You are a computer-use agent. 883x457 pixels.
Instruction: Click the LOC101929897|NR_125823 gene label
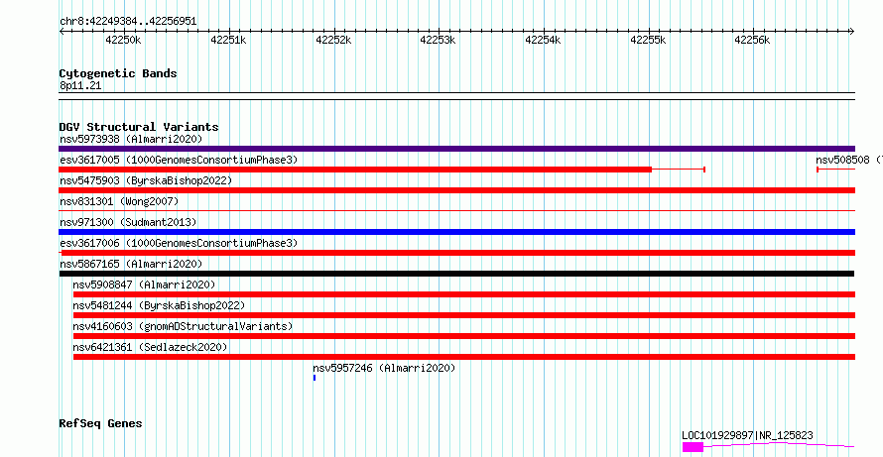(x=747, y=435)
